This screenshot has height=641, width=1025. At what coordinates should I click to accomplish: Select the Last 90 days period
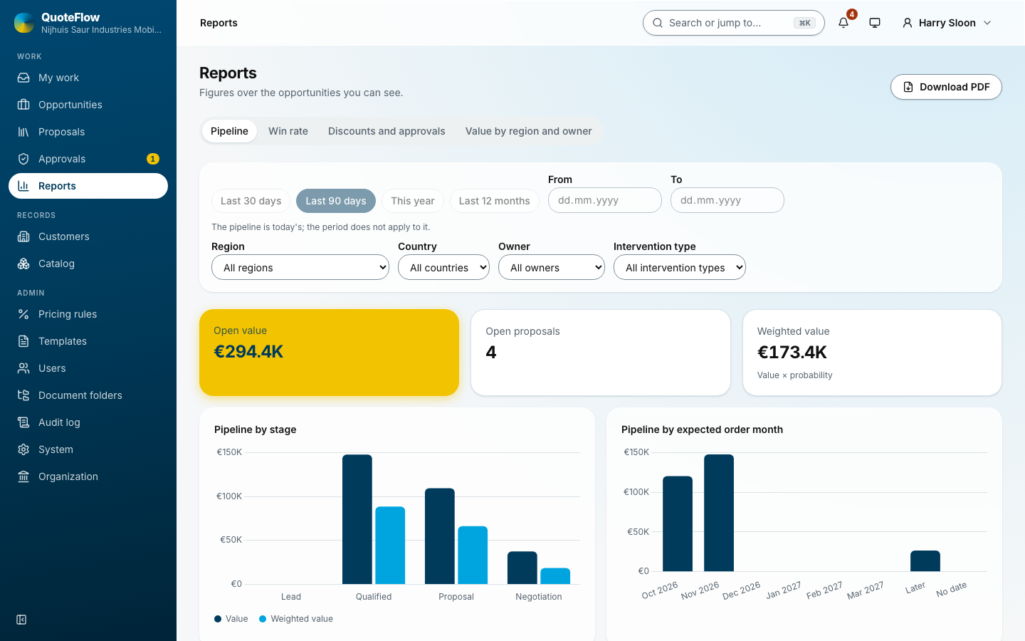coord(336,201)
